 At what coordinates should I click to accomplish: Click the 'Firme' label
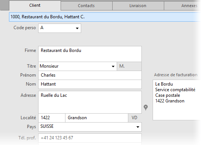coord(30,50)
